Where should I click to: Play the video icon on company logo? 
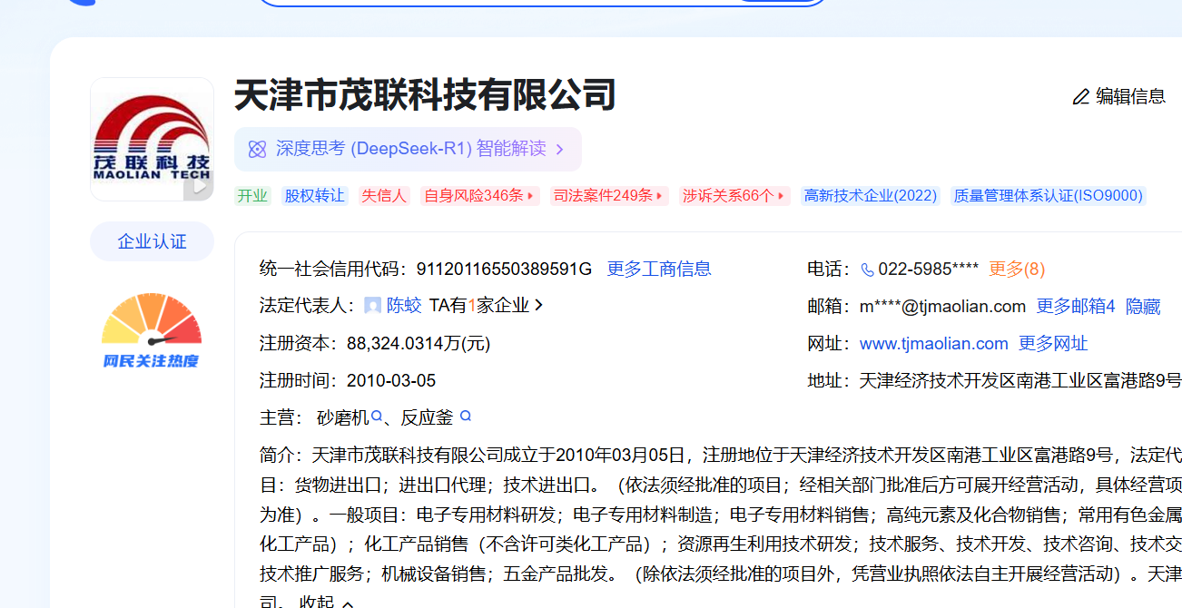click(197, 188)
